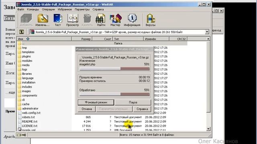This screenshot has width=257, height=144.
Task: Open the Справка menu
Action: (x=98, y=10)
